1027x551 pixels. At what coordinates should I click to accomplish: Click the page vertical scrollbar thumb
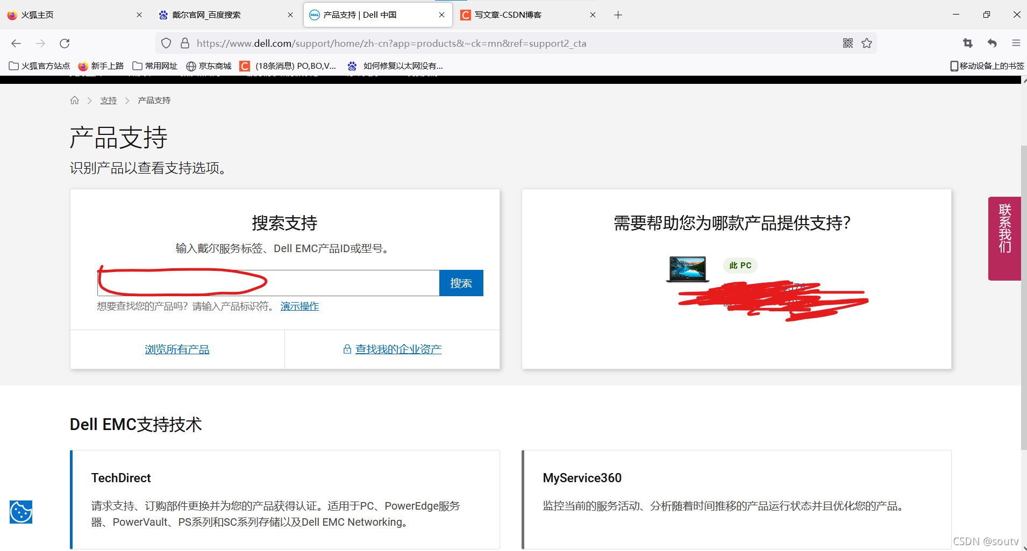[1024, 297]
